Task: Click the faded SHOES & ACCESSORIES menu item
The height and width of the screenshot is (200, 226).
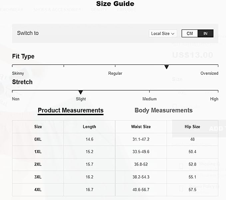Action: 57,10
